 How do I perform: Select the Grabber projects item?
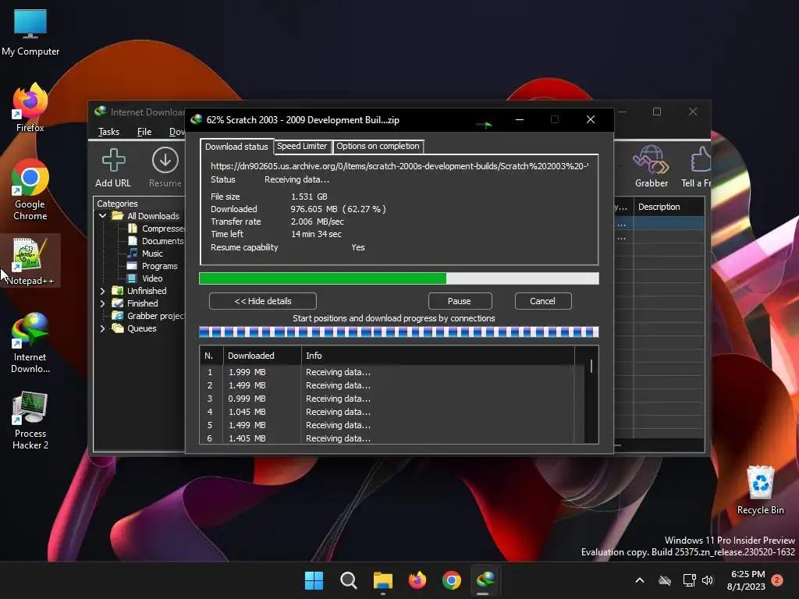point(147,316)
